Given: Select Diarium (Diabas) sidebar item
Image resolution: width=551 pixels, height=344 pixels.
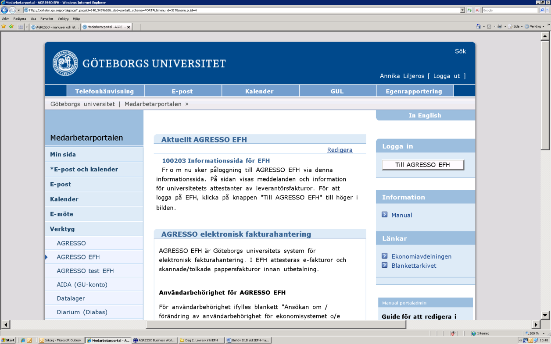Looking at the screenshot, I should (x=94, y=312).
